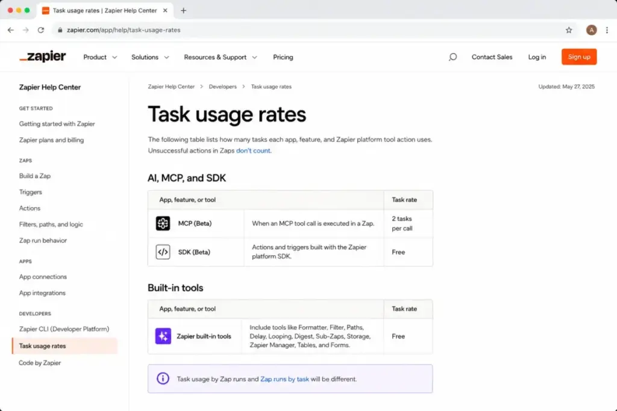Click the Task usage rates breadcrumb
617x411 pixels.
coord(271,87)
